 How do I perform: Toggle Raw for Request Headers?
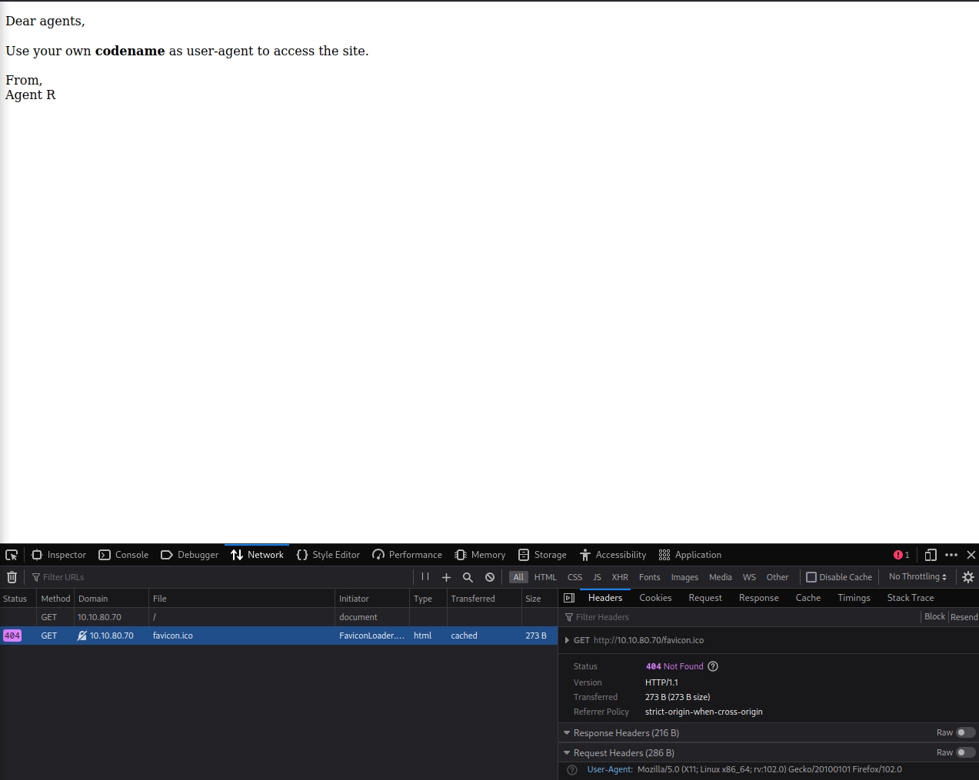tap(965, 753)
